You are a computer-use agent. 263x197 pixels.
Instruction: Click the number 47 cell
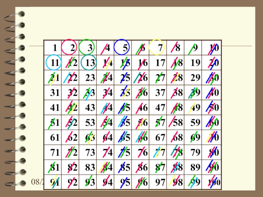[158, 107]
